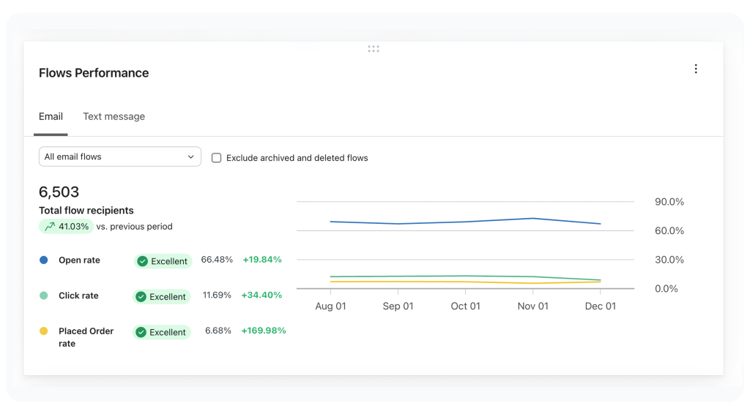Click the yellow placed order chart line

click(x=465, y=282)
